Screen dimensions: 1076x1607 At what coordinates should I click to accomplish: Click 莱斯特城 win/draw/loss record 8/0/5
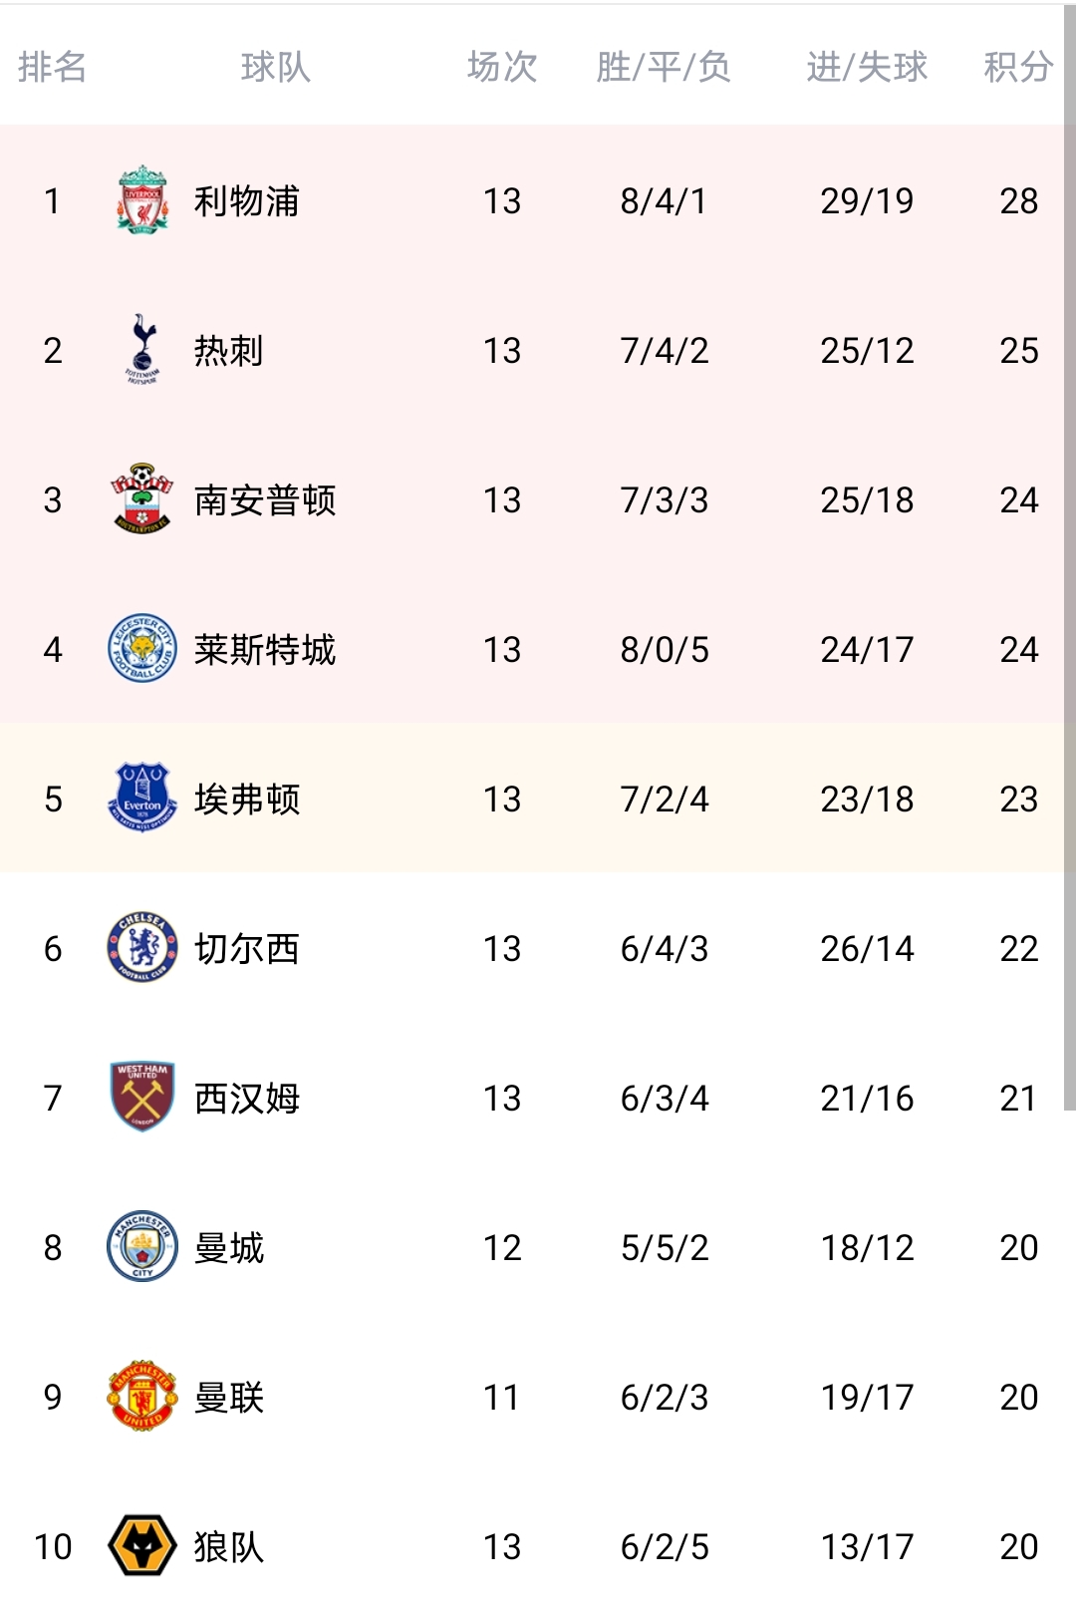[665, 650]
